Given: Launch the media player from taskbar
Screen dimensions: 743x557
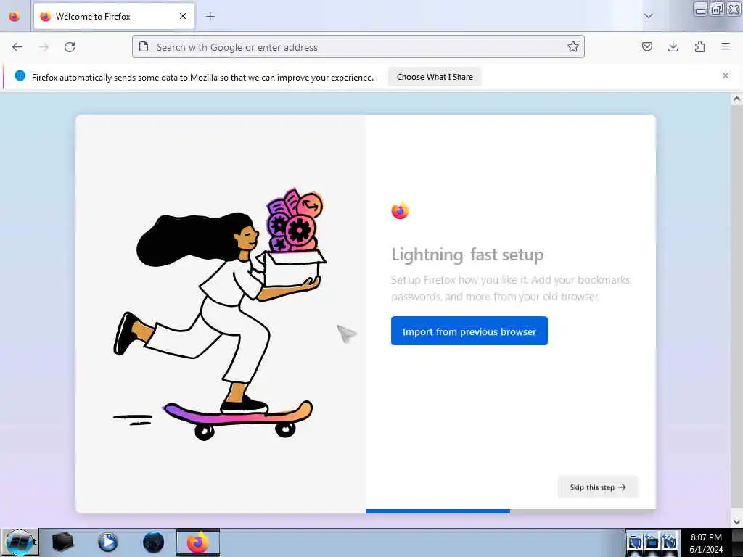Looking at the screenshot, I should 107,542.
